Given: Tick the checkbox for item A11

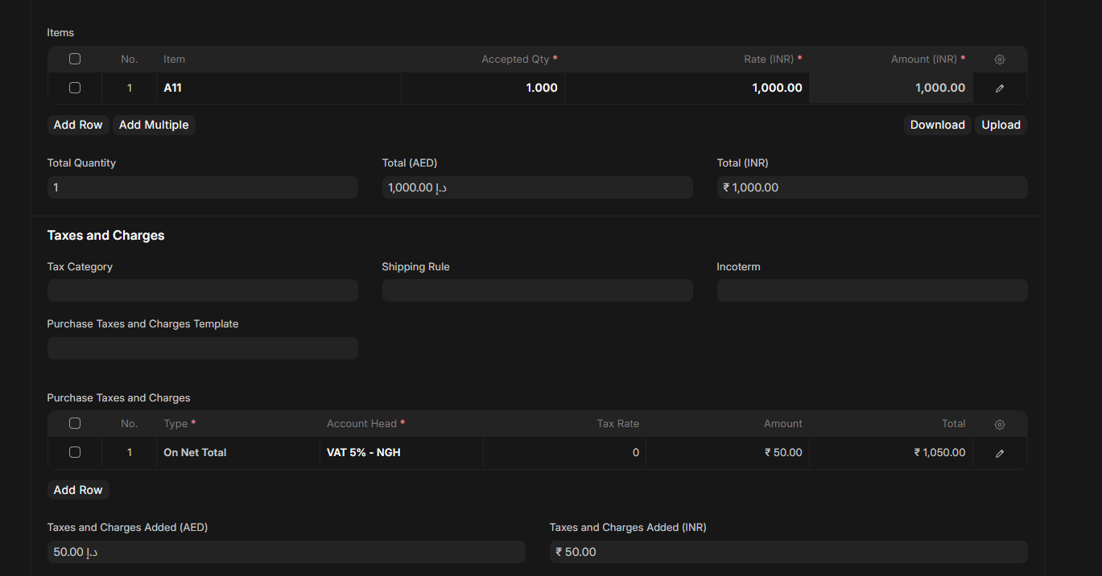Looking at the screenshot, I should [x=75, y=88].
